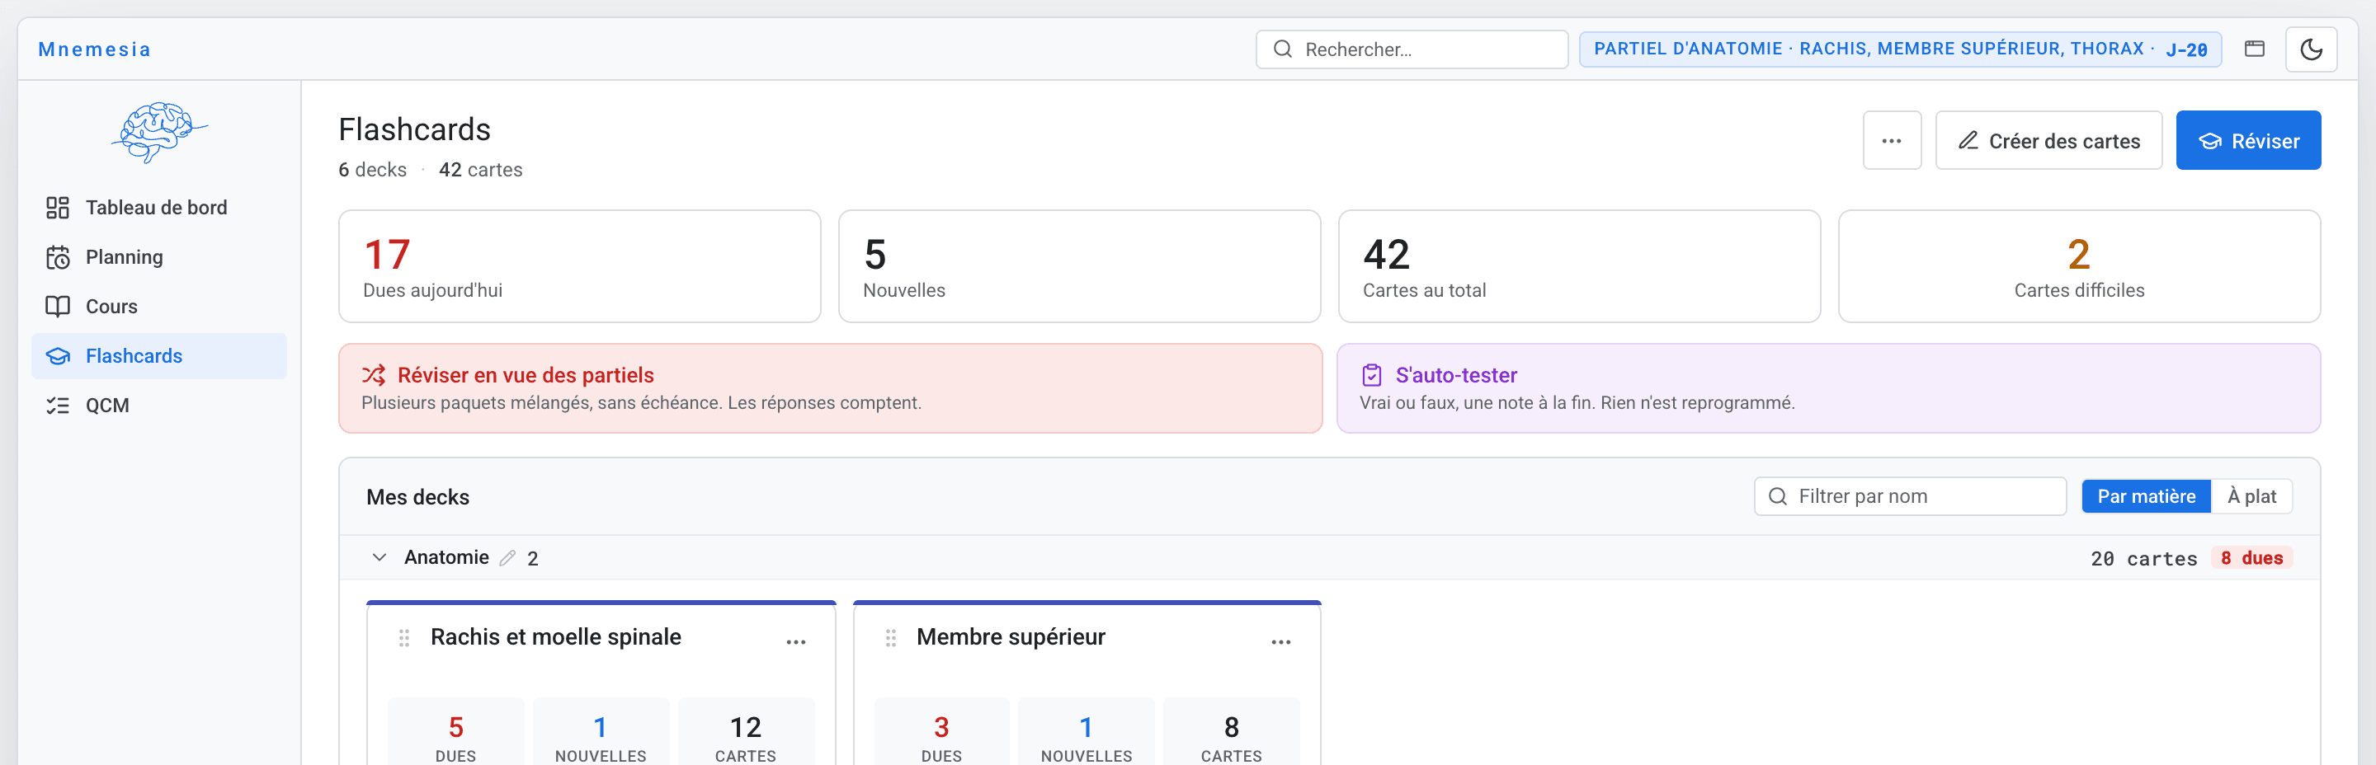
Task: Collapse the Anatomie group chevron
Action: click(379, 557)
